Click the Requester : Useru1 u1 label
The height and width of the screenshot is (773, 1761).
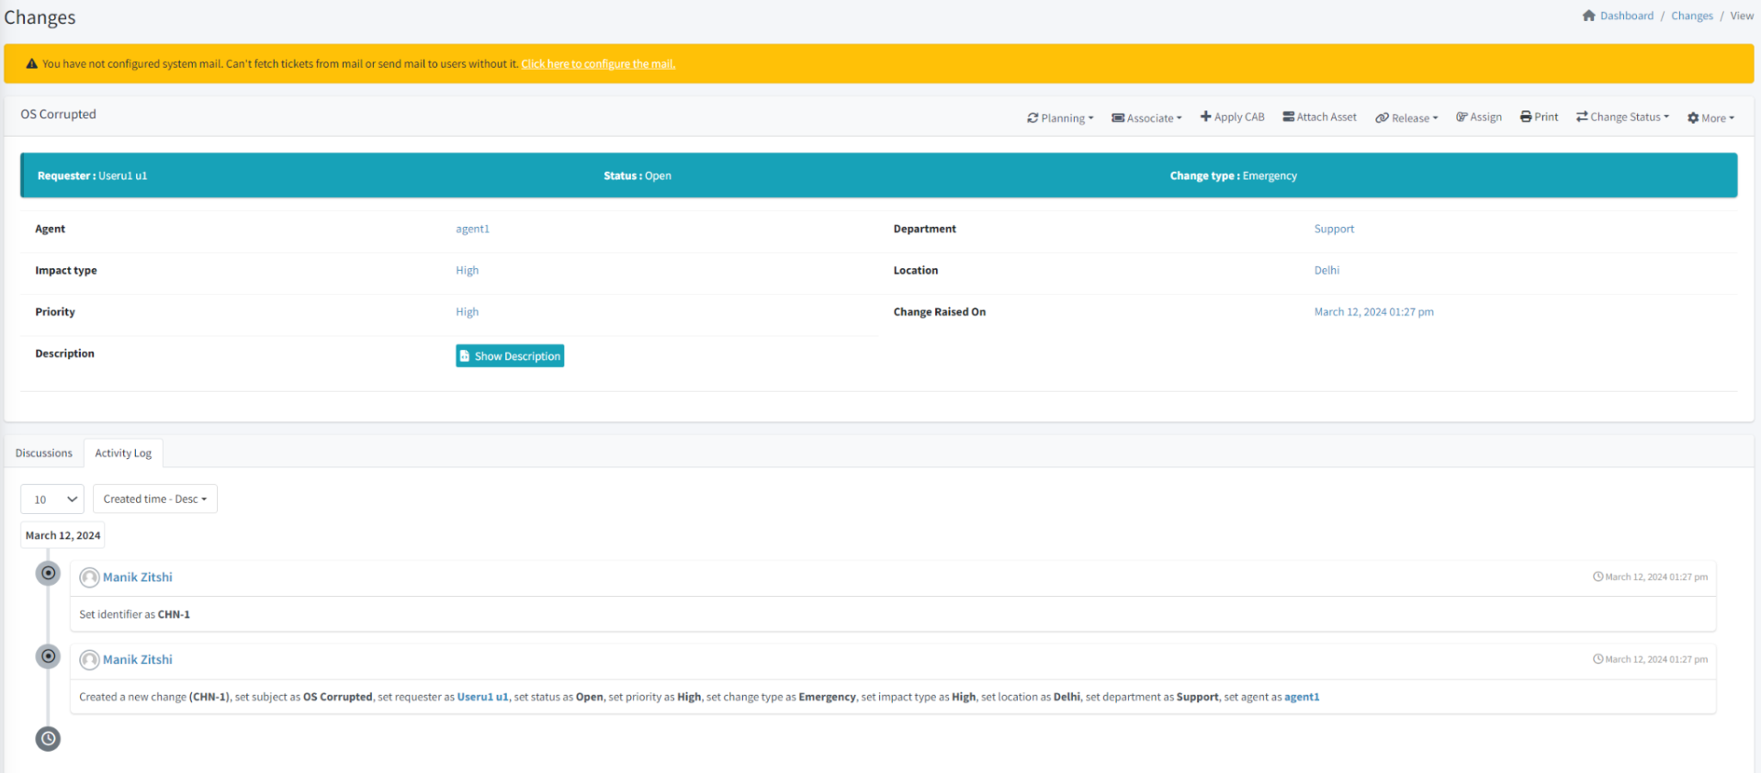tap(92, 175)
